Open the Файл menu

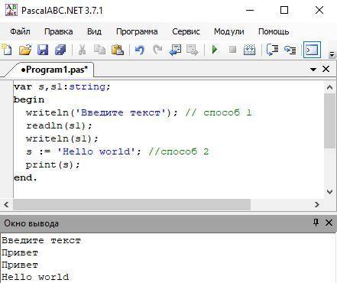point(20,31)
